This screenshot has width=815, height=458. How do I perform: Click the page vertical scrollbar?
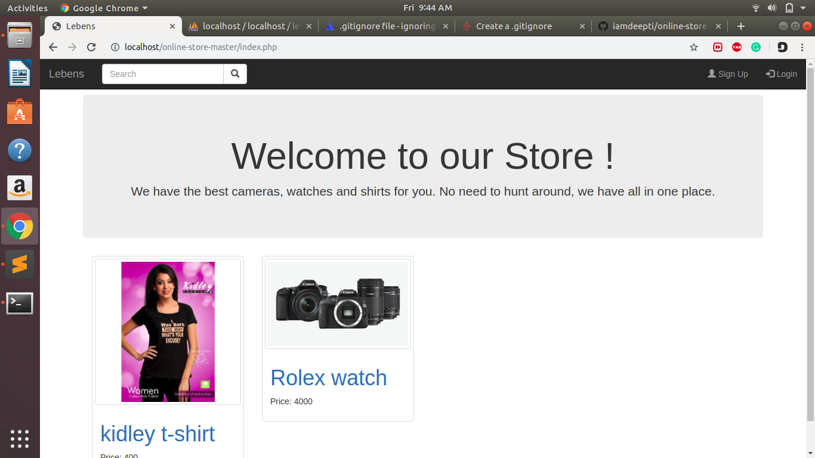click(x=810, y=245)
